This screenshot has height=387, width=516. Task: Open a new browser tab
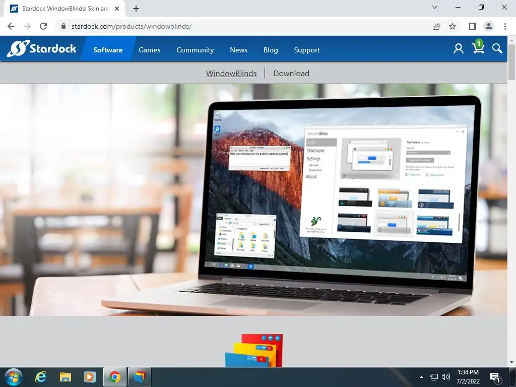click(136, 9)
